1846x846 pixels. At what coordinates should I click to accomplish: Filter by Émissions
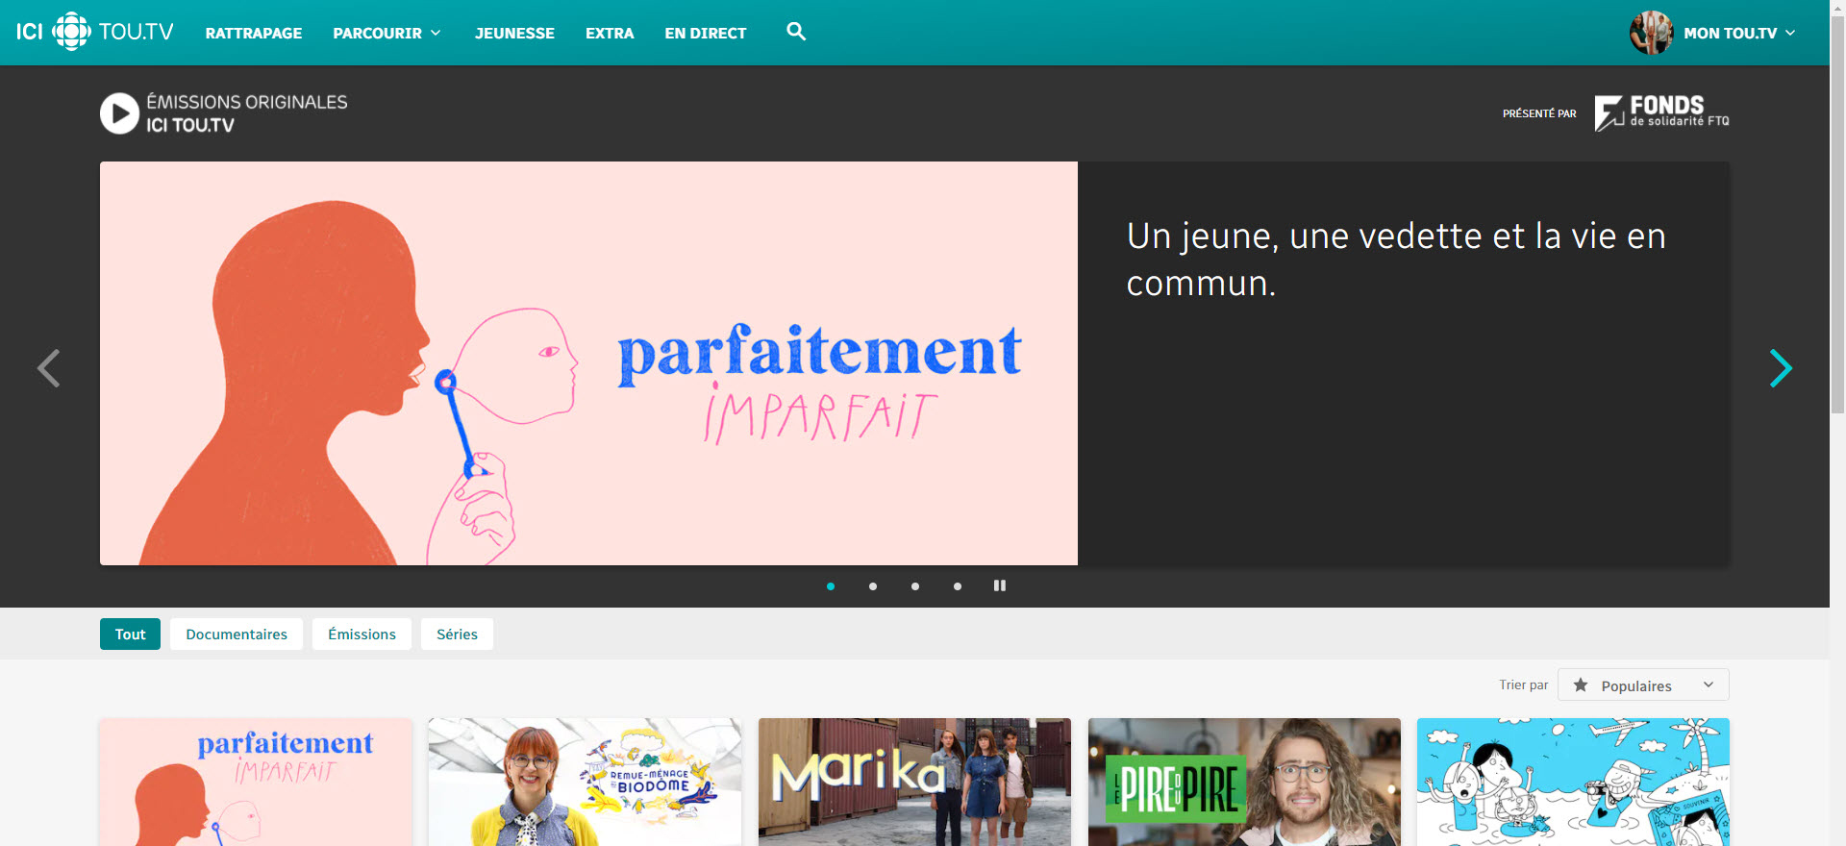[x=362, y=634]
